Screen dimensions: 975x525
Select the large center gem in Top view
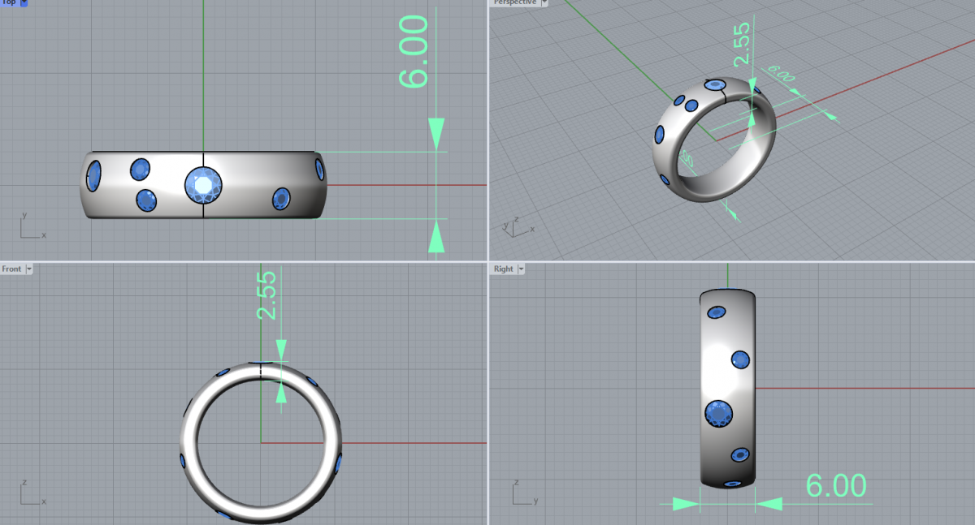click(x=203, y=185)
